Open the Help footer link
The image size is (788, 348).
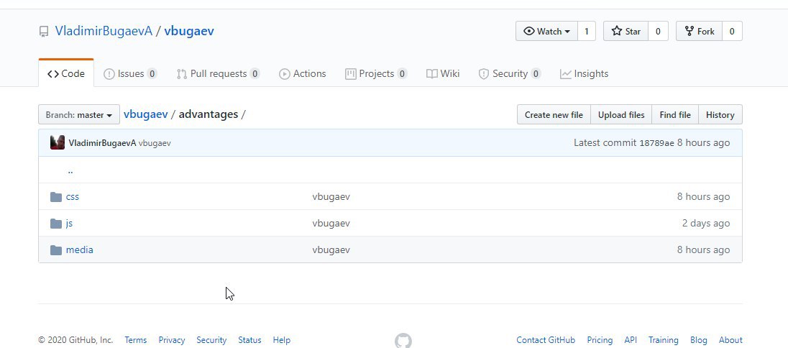[x=281, y=340]
